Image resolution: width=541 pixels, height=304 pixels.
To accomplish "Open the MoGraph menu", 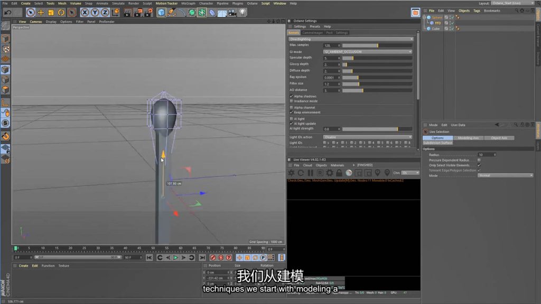I will tap(188, 4).
